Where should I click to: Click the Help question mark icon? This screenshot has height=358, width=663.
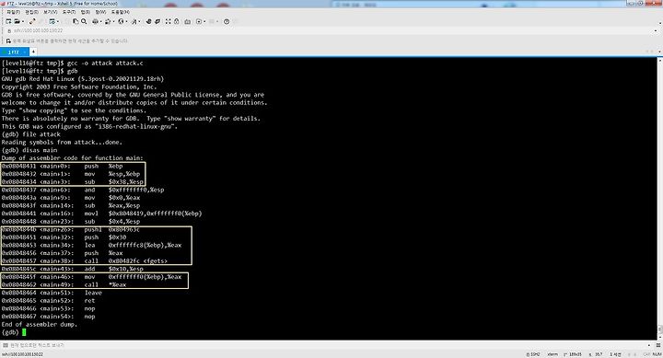point(227,21)
